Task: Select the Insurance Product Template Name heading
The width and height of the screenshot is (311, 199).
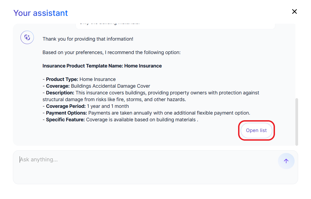Action: tap(102, 66)
